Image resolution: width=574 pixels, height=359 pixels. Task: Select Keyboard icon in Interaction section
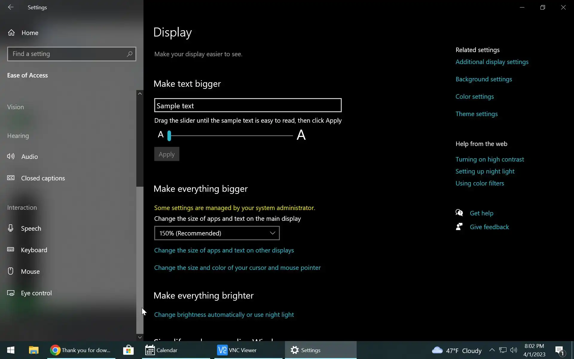(11, 250)
